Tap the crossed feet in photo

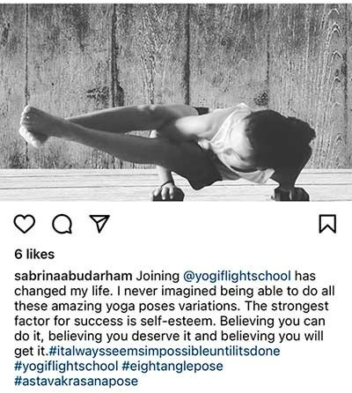coord(33,126)
